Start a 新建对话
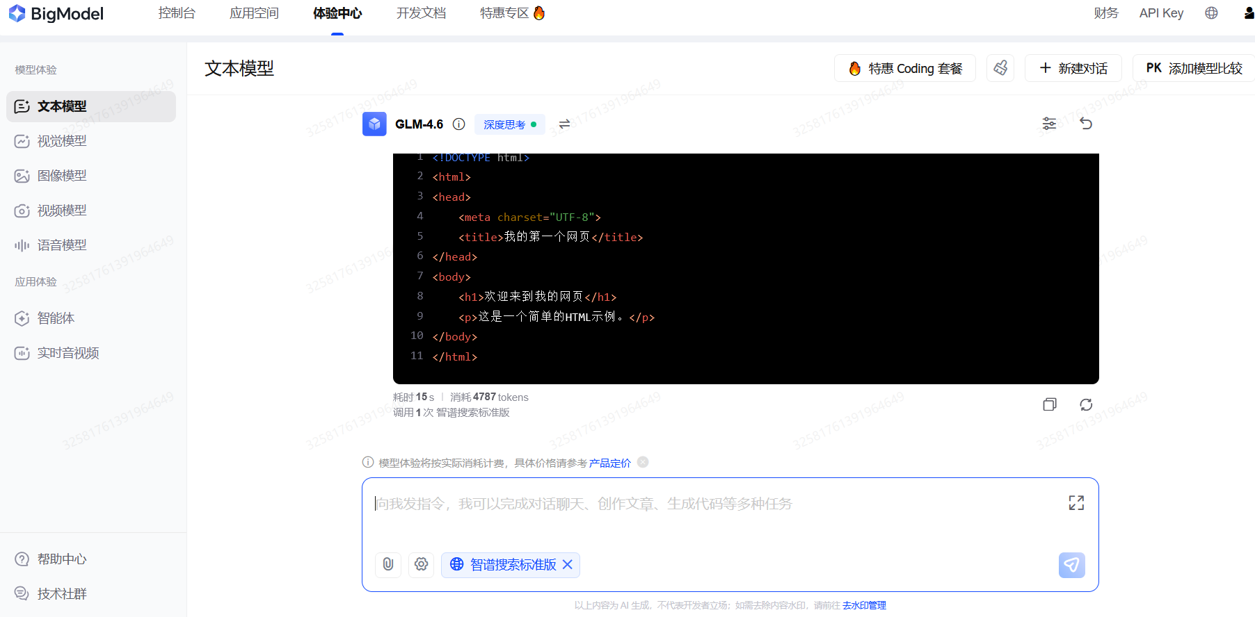 pos(1073,68)
